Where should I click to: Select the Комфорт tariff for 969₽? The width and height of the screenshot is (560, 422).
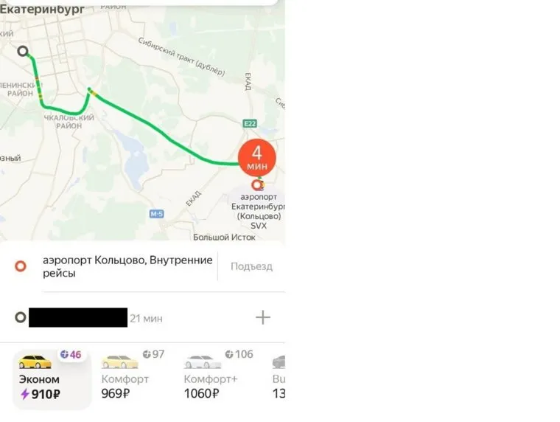tap(133, 376)
